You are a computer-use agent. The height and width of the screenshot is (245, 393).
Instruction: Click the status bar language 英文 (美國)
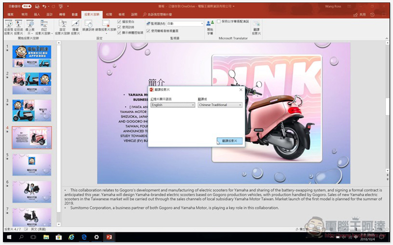tap(38, 229)
